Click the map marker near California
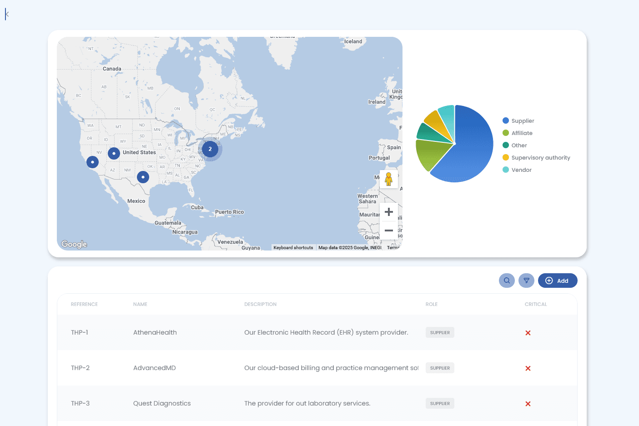Screen dimensions: 639x426 (x=92, y=162)
